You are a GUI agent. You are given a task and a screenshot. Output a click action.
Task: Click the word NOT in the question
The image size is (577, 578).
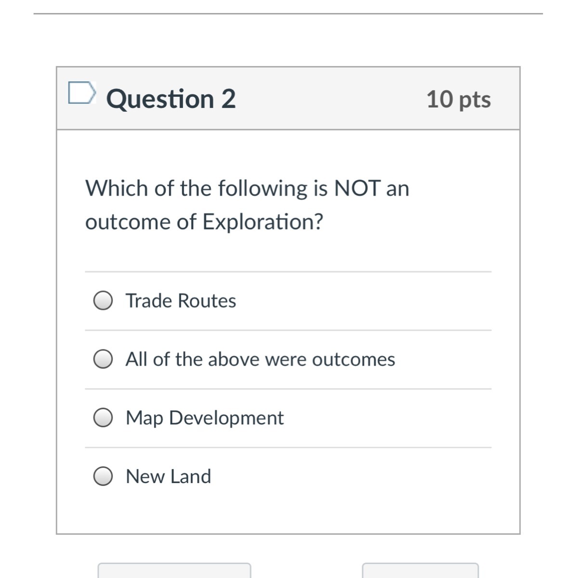point(357,188)
